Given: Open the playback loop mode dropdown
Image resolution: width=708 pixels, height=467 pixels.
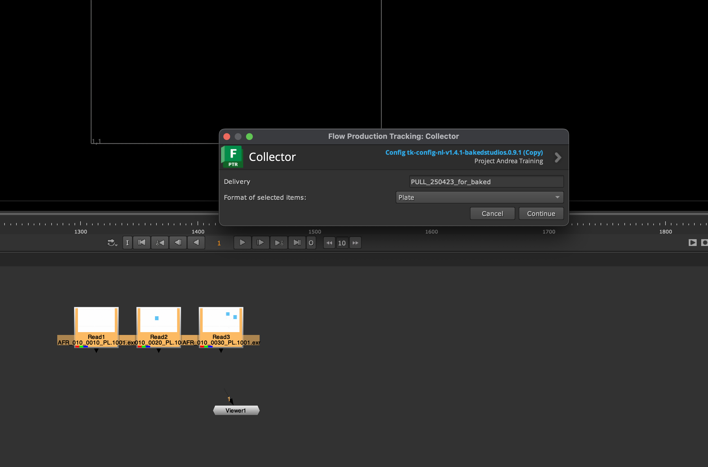Looking at the screenshot, I should click(112, 243).
